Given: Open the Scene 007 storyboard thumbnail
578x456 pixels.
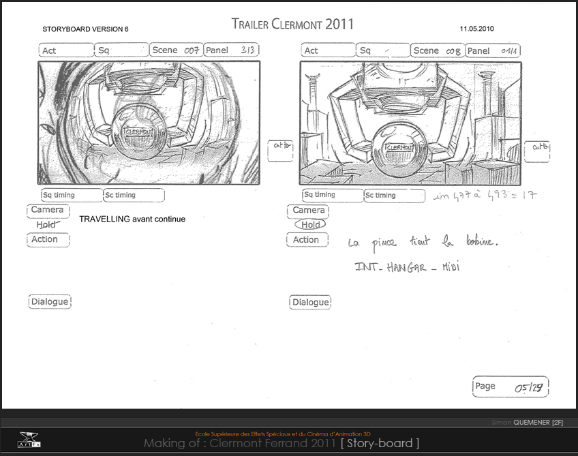Looking at the screenshot, I should (x=149, y=123).
